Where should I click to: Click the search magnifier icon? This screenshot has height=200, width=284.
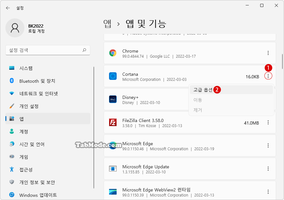click(x=84, y=50)
